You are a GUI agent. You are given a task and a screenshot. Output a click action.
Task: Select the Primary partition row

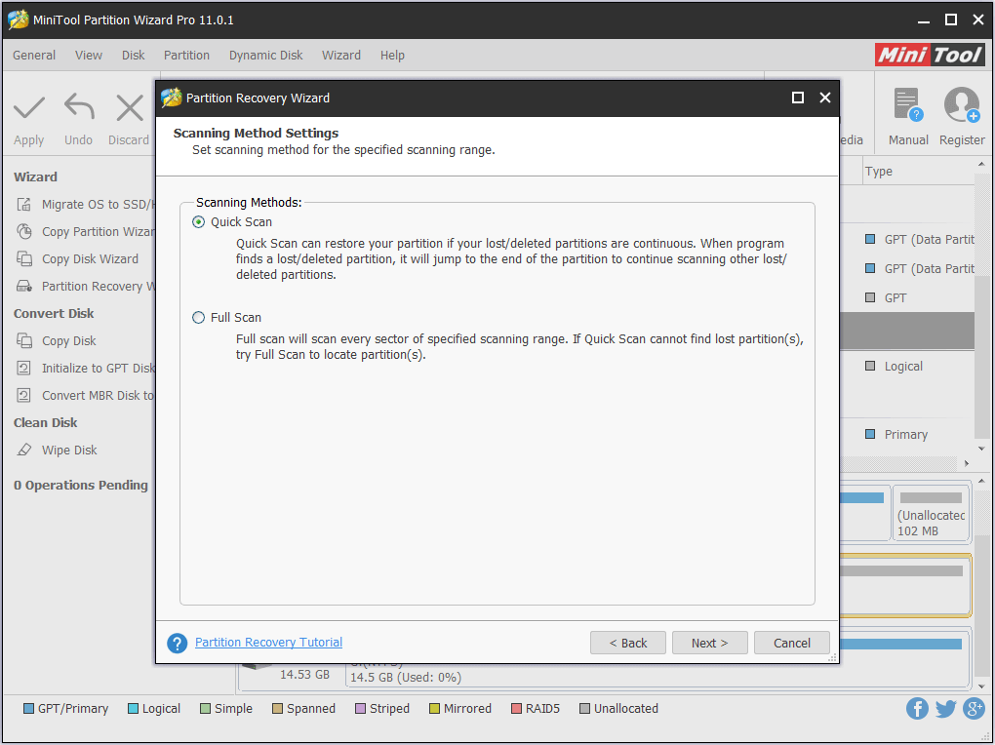coord(907,434)
